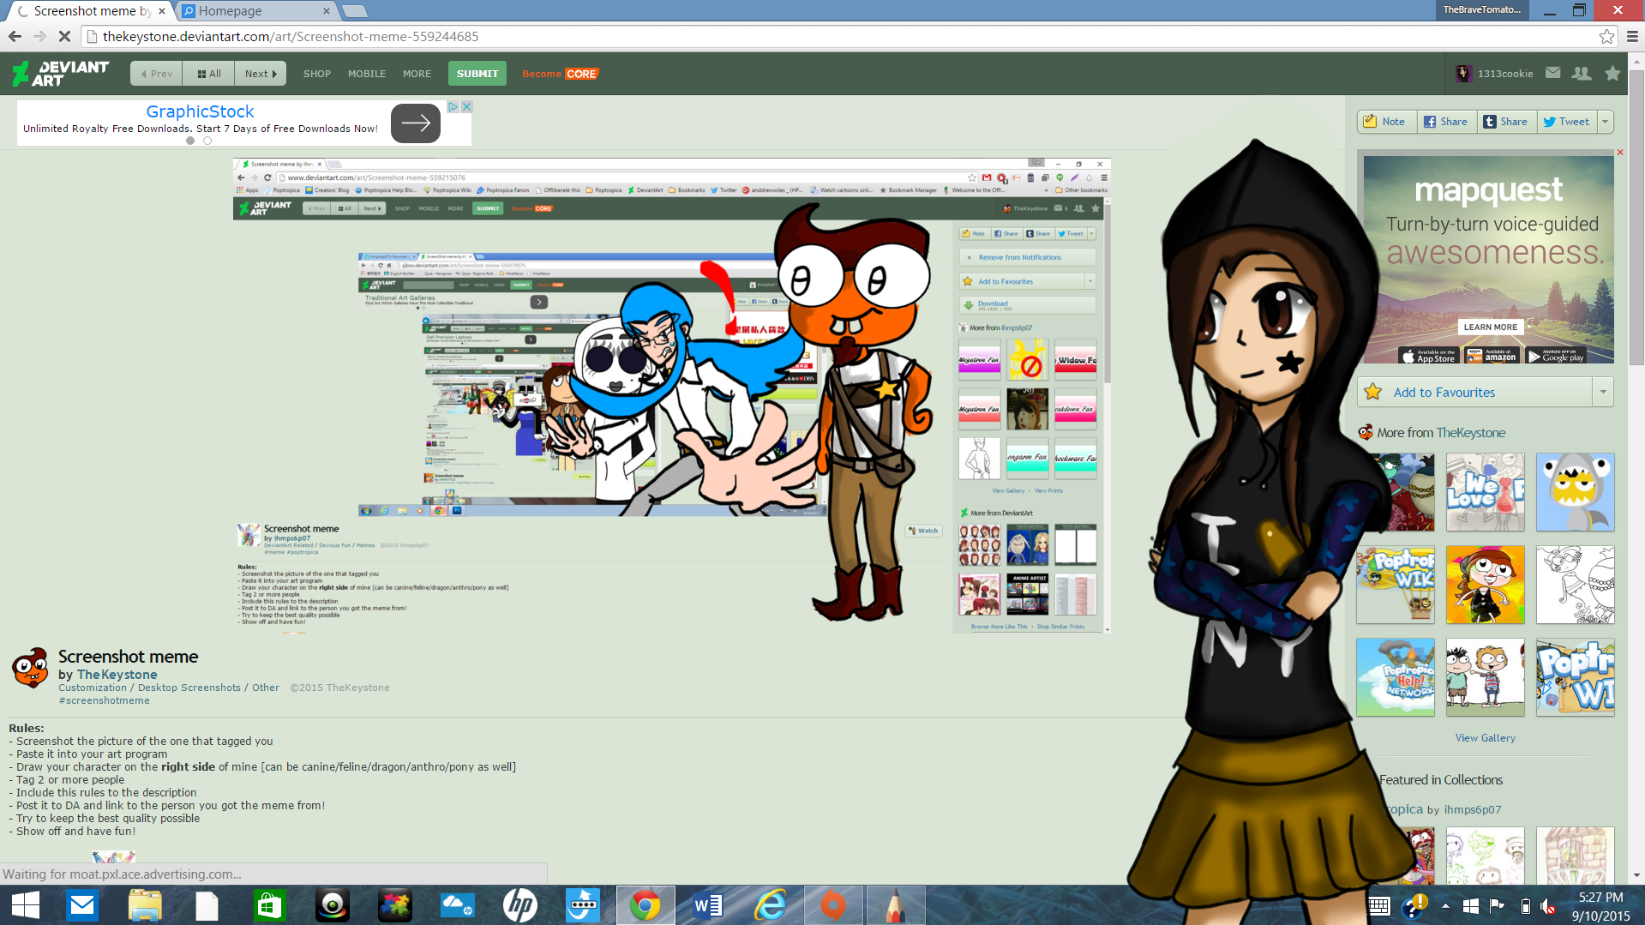1645x925 pixels.
Task: Close the Homepage tab
Action: click(x=326, y=11)
